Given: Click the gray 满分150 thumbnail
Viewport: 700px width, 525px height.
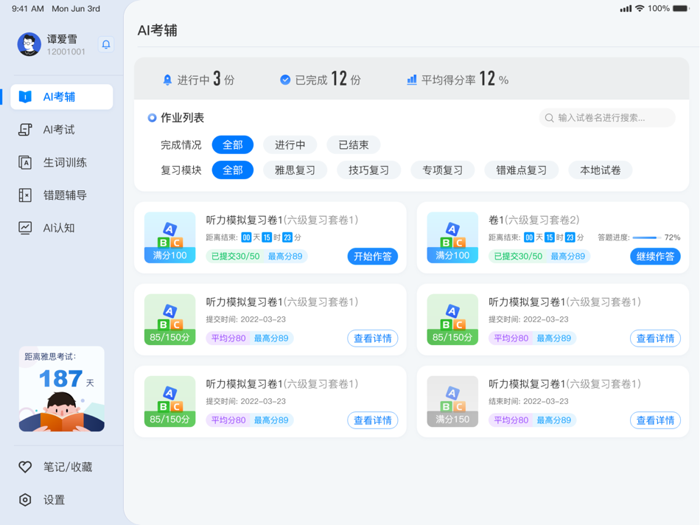Looking at the screenshot, I should click(x=452, y=401).
